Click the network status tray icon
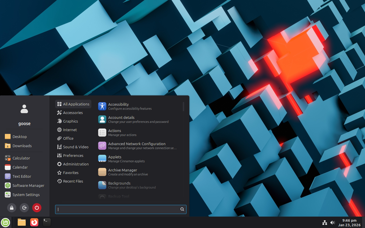 click(324, 222)
